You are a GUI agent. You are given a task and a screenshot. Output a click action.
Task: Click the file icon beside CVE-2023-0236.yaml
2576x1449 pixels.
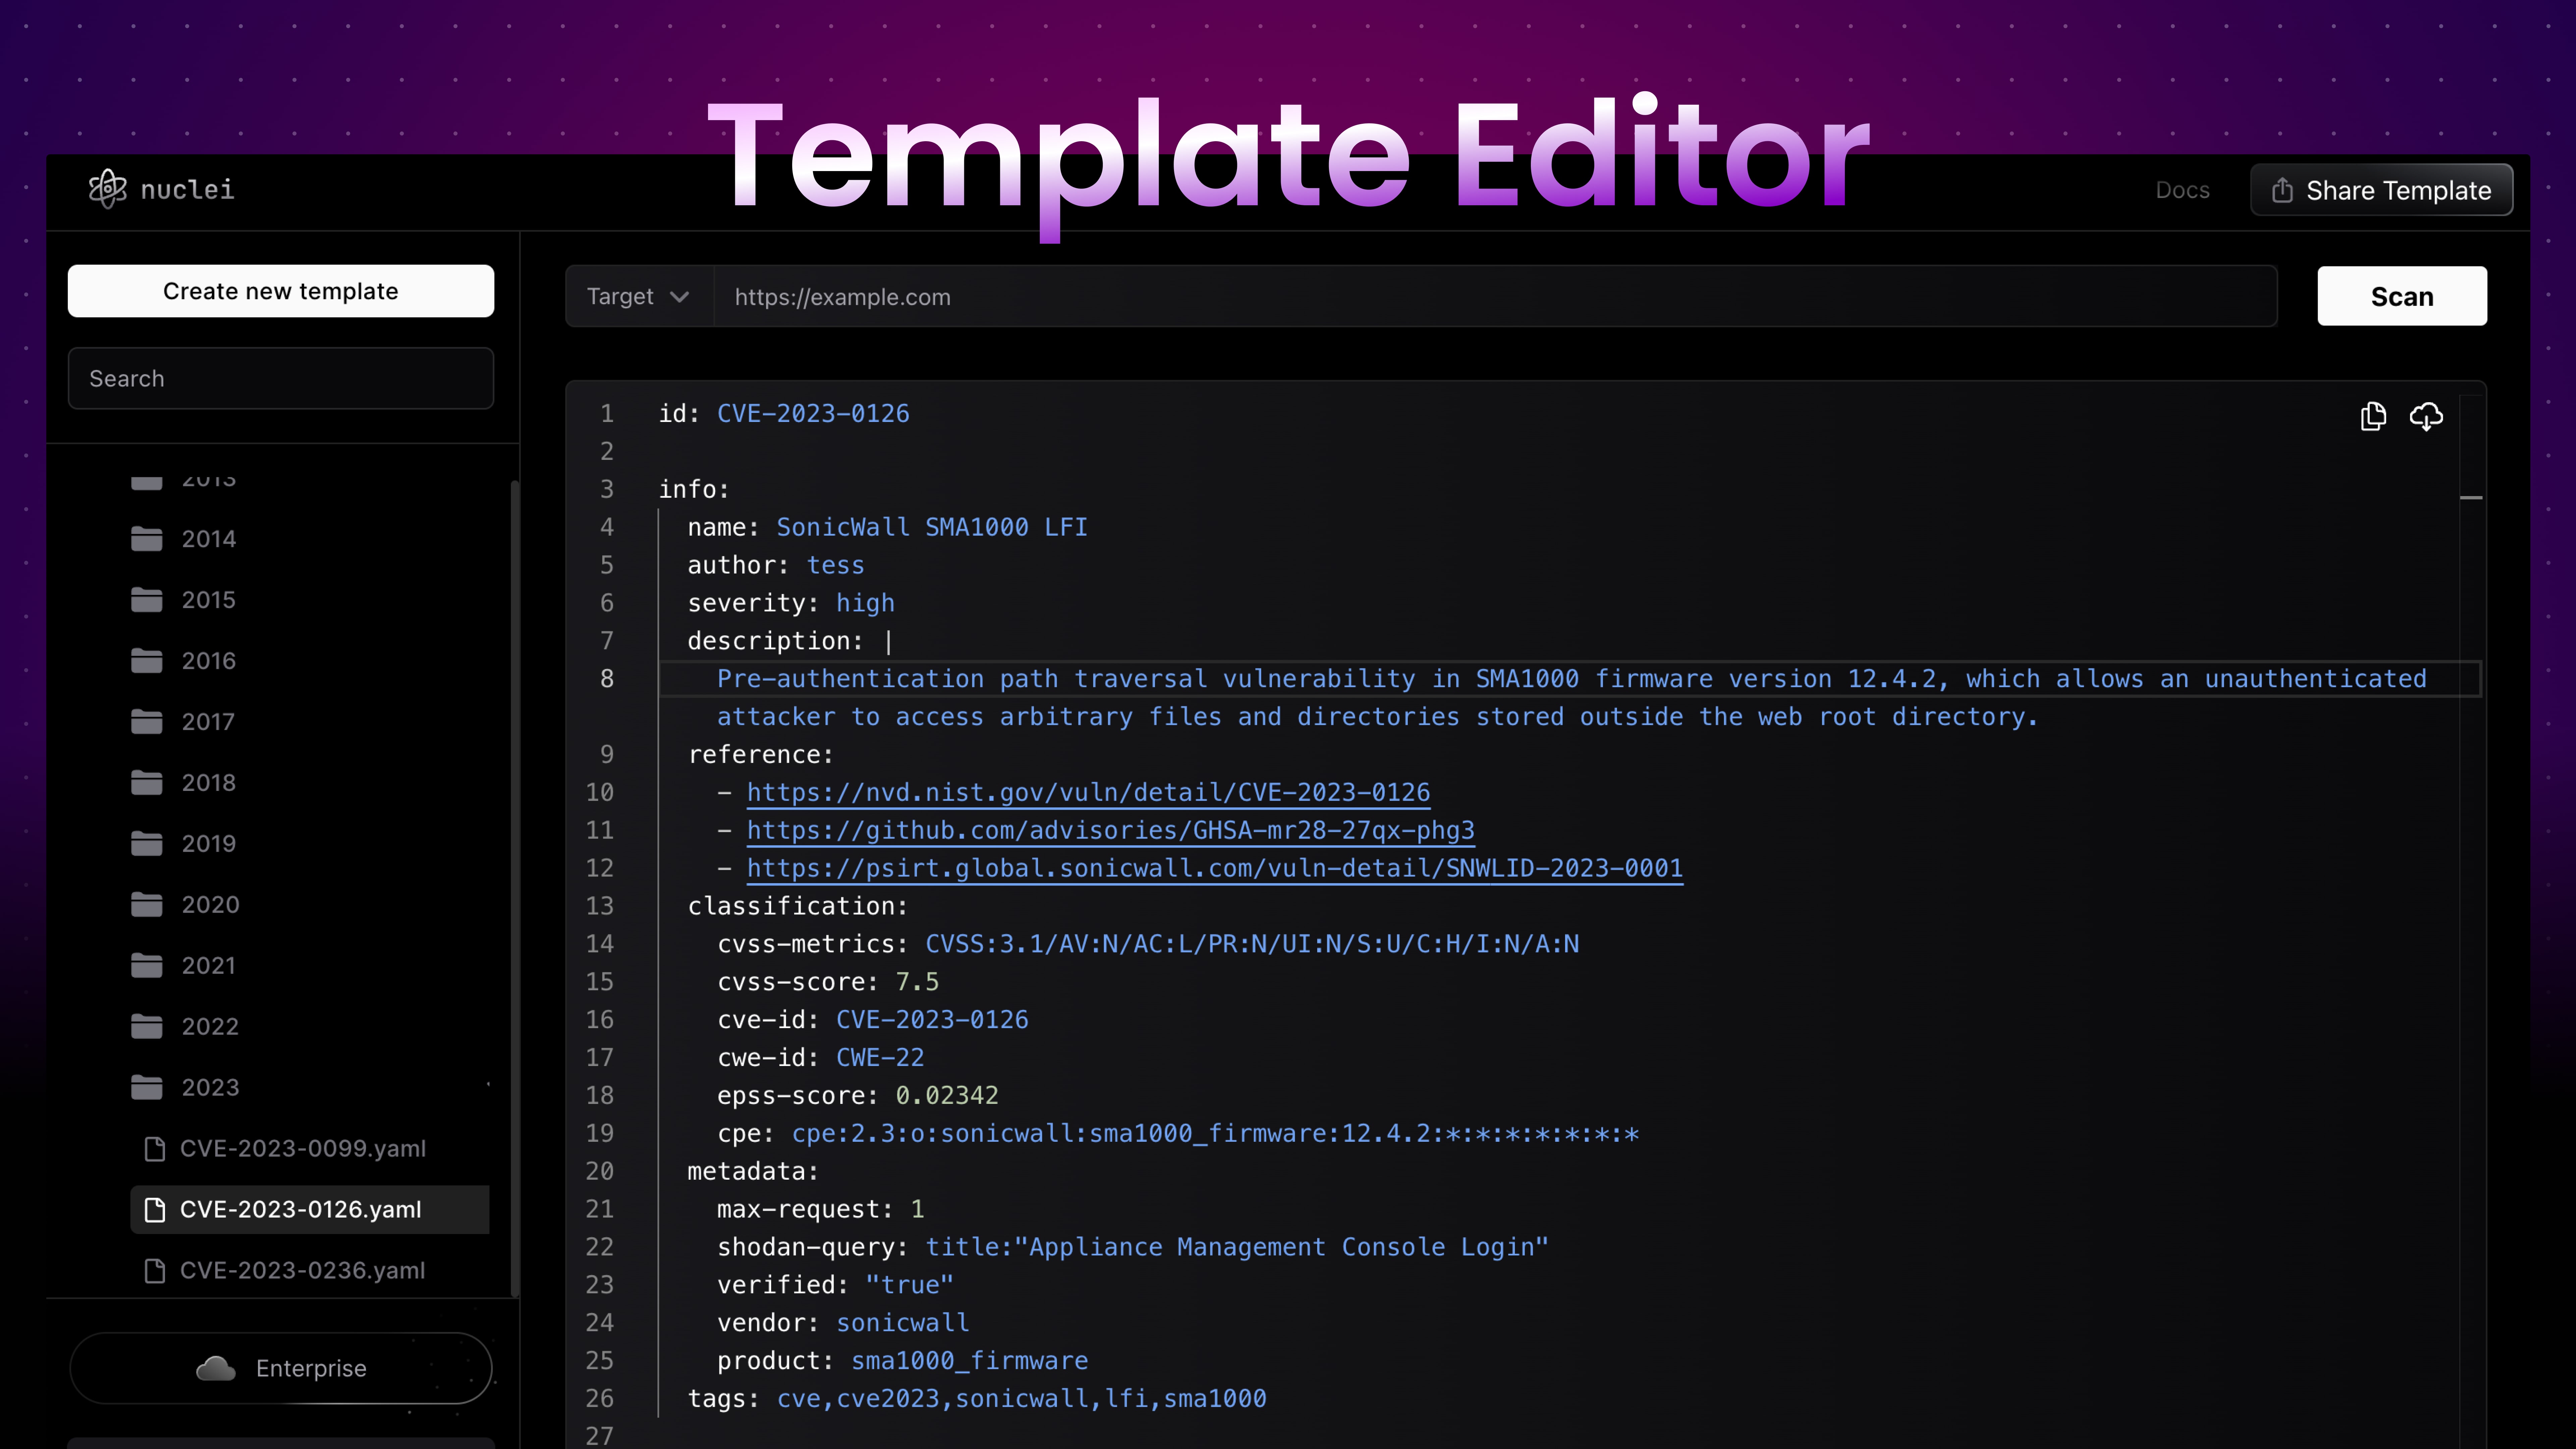[x=156, y=1270]
